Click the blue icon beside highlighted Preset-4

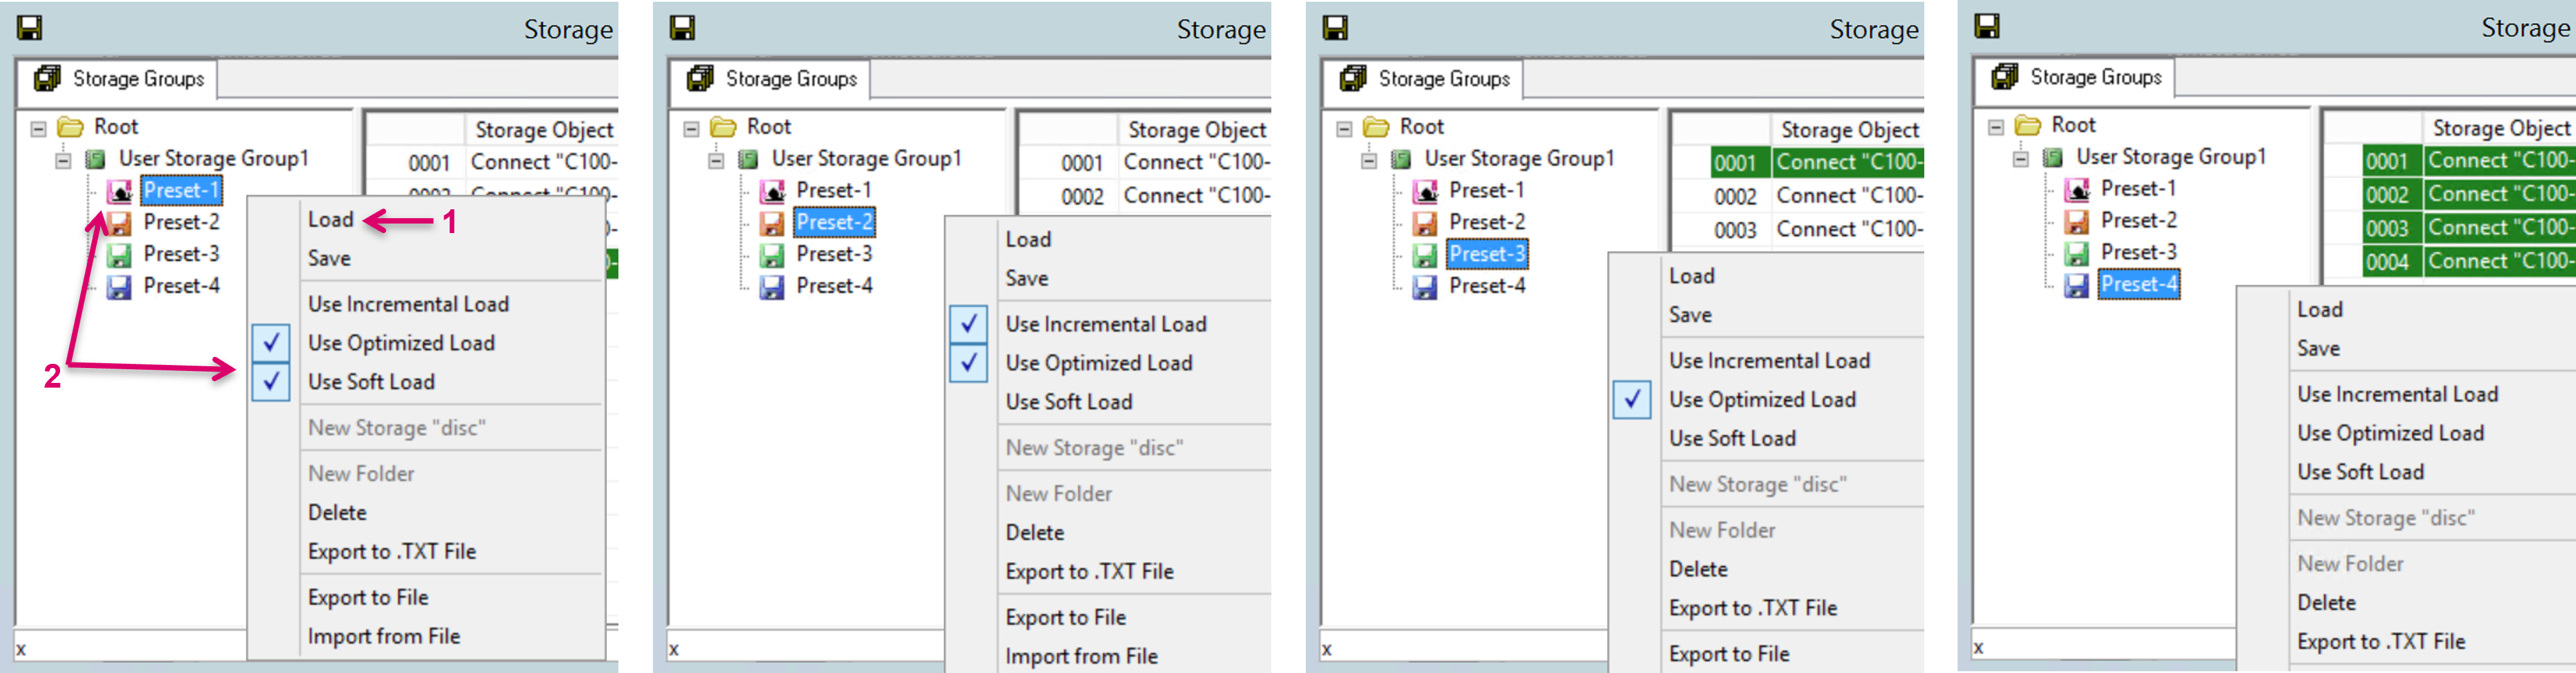coord(2077,285)
